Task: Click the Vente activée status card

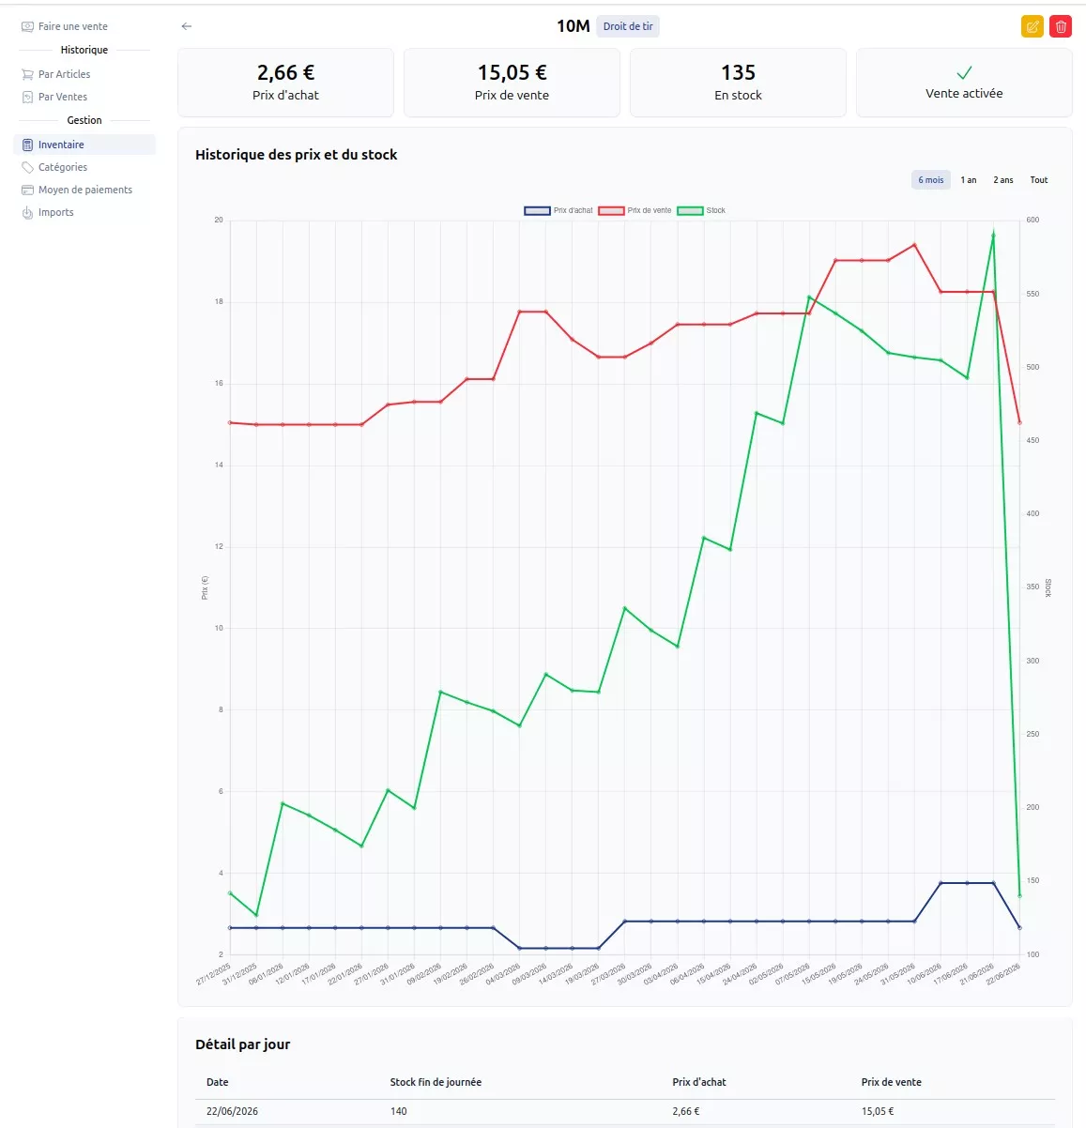Action: [x=964, y=83]
